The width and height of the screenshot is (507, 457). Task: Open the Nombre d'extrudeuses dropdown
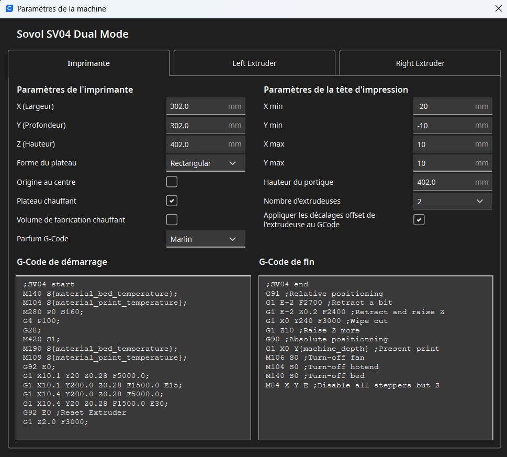(453, 201)
